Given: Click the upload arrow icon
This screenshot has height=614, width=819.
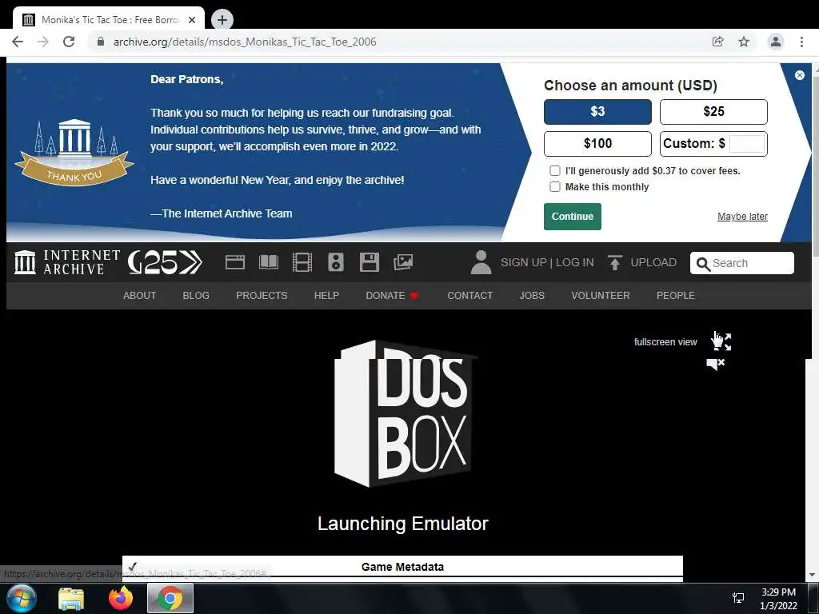Looking at the screenshot, I should 615,262.
